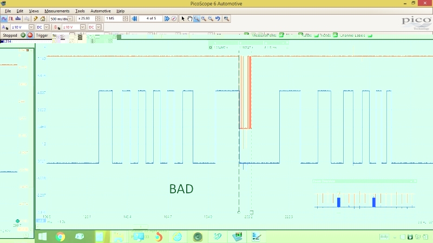Open the signal generator lightning icon

pos(36,19)
